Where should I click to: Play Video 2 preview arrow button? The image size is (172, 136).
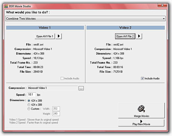pos(139,36)
